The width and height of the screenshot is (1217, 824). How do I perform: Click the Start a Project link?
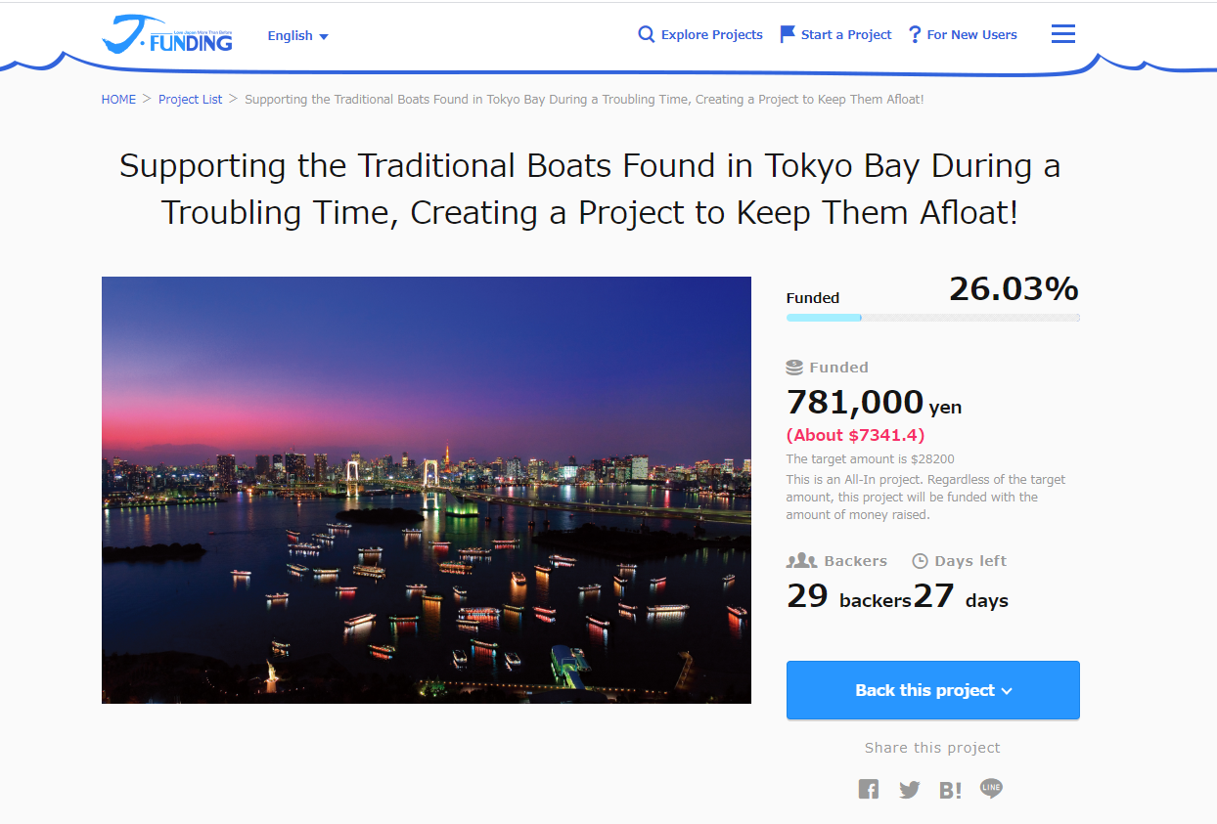(835, 34)
